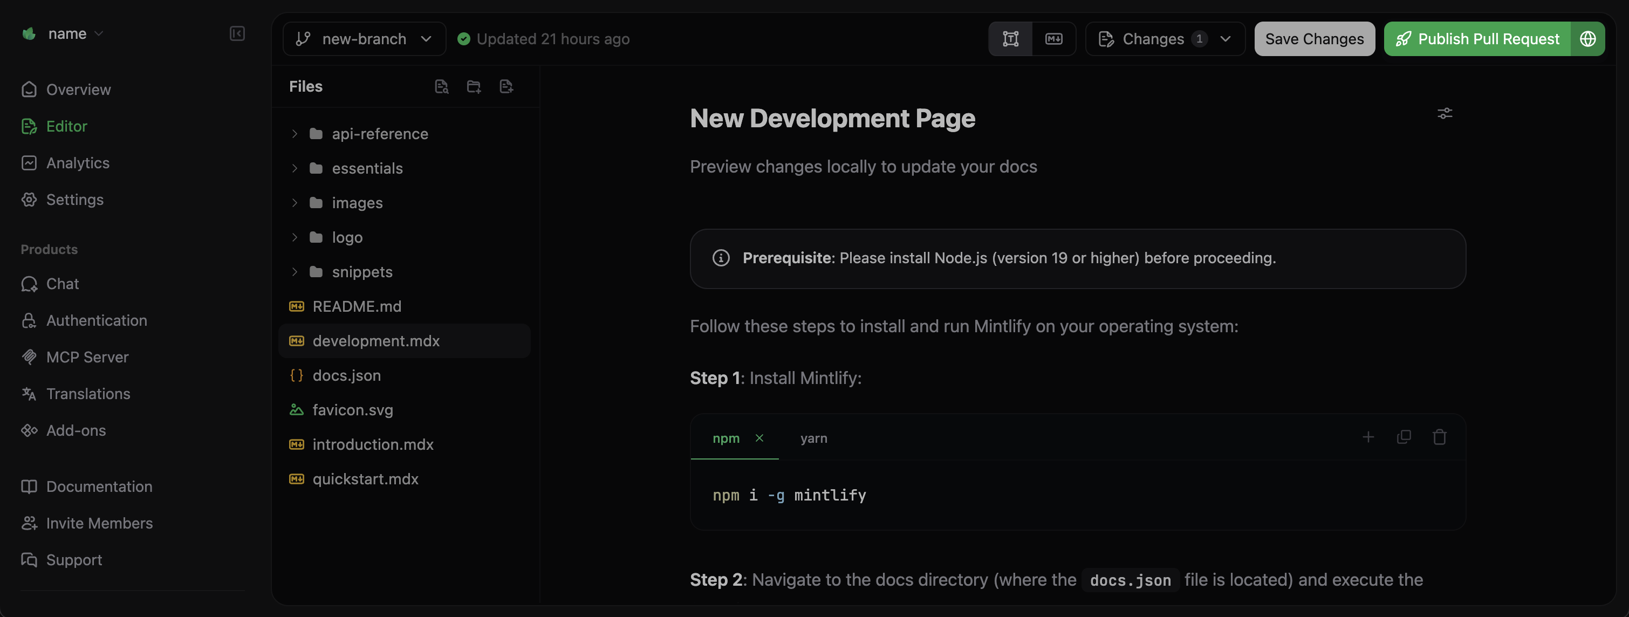Collapse the sidebar with the panel icon
Screen dimensions: 1629x617
236,33
